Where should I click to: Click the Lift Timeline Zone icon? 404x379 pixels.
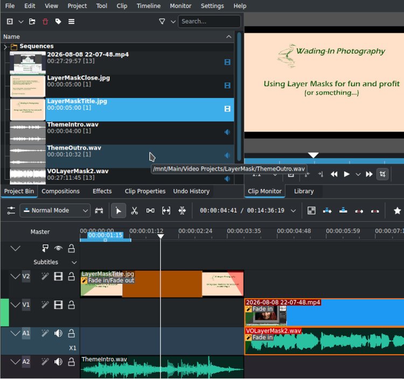[375, 211]
